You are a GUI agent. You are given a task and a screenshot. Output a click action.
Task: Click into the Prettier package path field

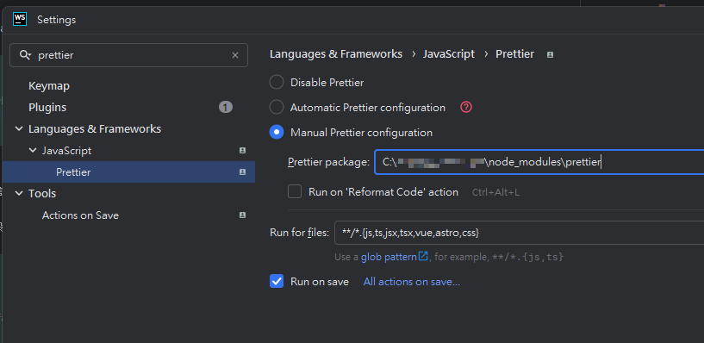(x=539, y=162)
